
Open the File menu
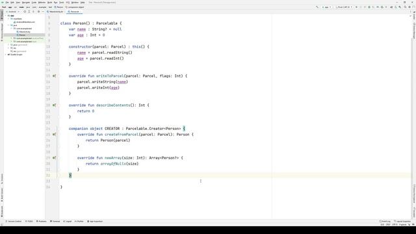click(7, 3)
